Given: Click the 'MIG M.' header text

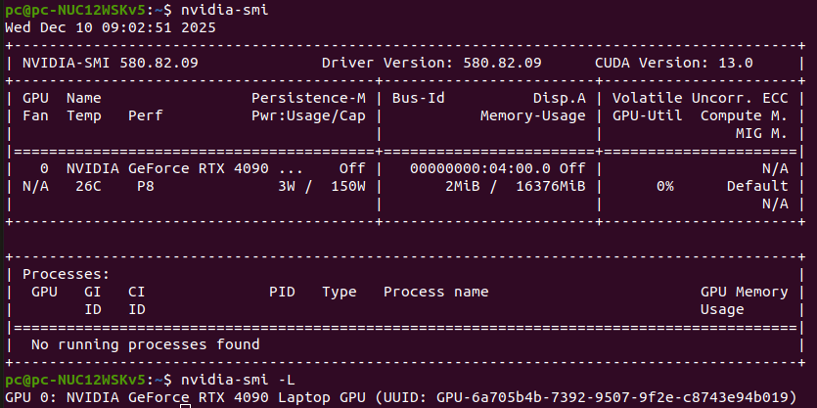Looking at the screenshot, I should coord(762,133).
